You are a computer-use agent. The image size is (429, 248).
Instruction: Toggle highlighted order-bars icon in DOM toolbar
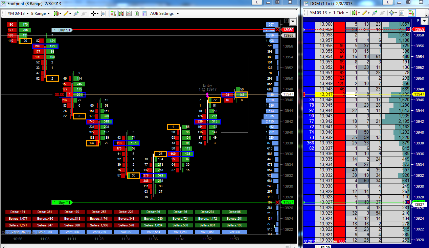coord(412,13)
